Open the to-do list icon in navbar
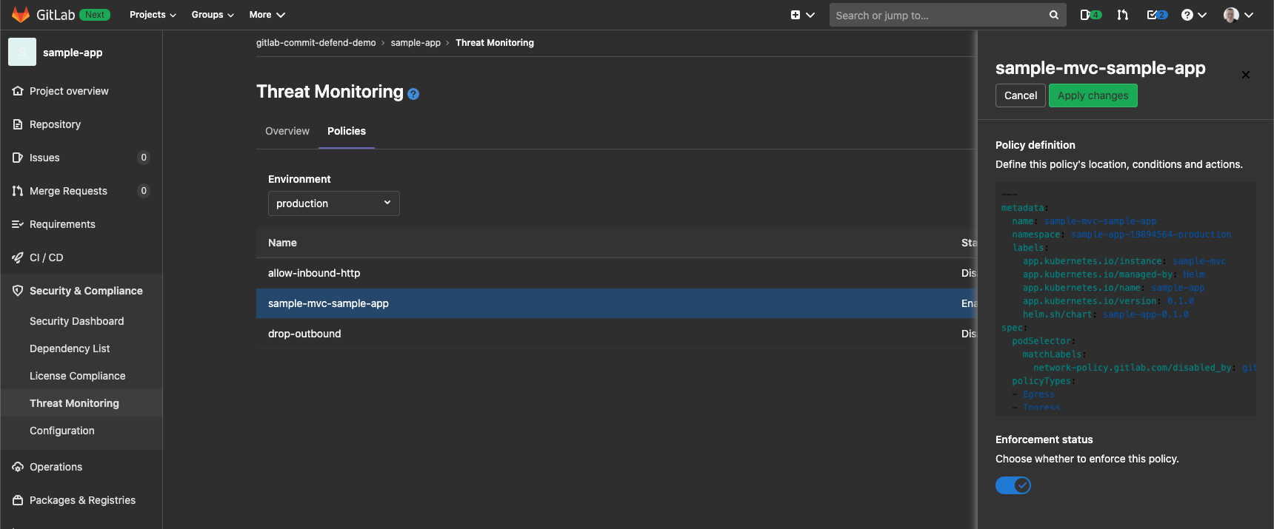 click(1156, 15)
